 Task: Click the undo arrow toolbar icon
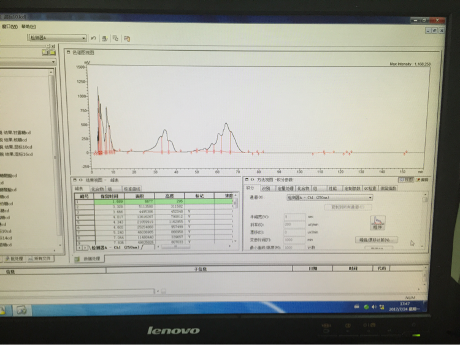[x=94, y=38]
